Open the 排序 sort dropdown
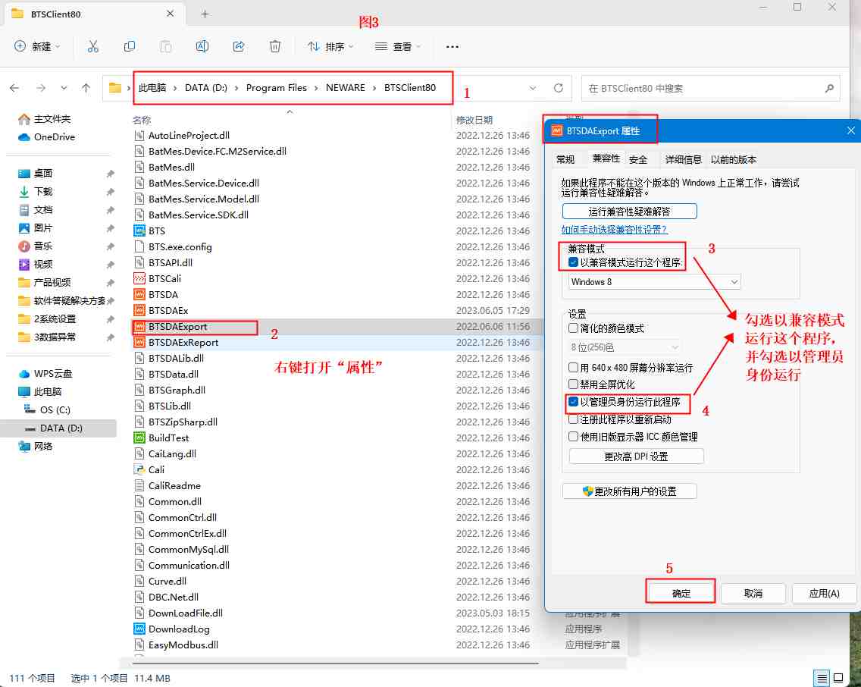 click(x=330, y=47)
